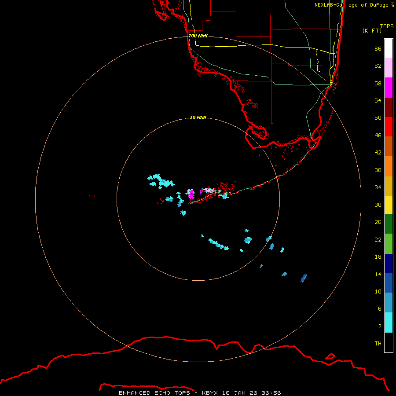Click the light blue 14 legend swatch
The height and width of the screenshot is (396, 396).
pyautogui.click(x=389, y=303)
